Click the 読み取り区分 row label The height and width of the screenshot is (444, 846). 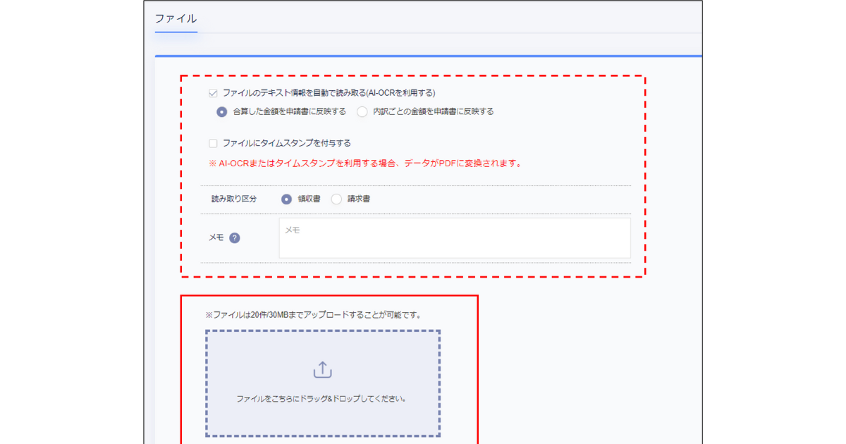[234, 199]
